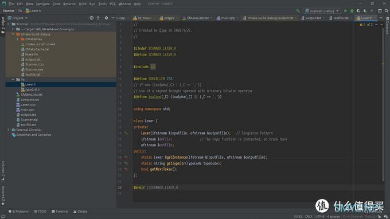Click the warning count indicator in editor

[362, 25]
